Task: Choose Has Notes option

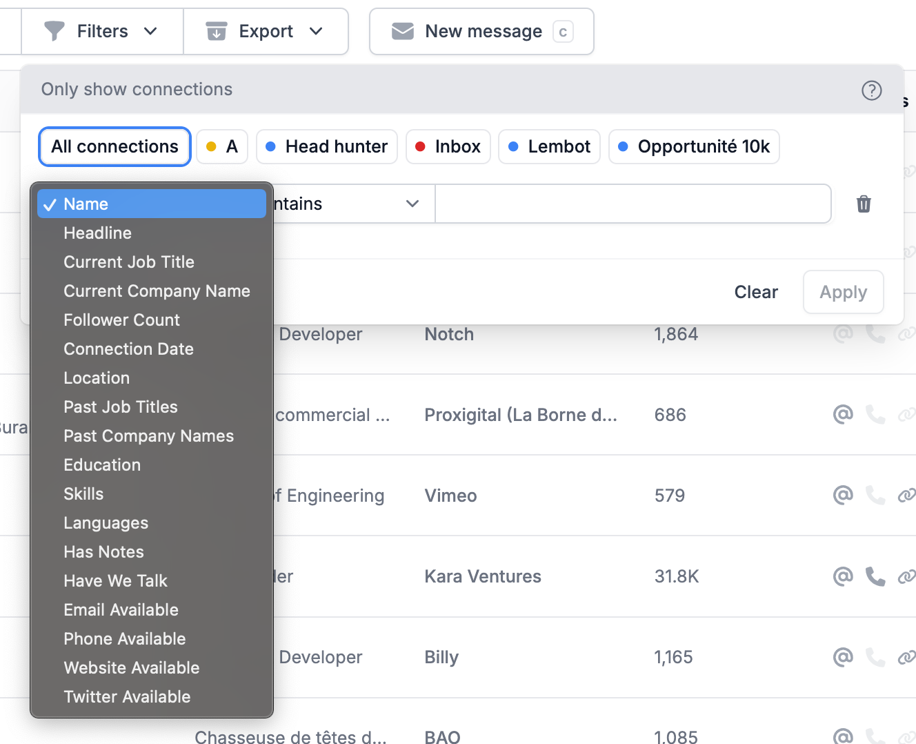Action: [x=152, y=551]
